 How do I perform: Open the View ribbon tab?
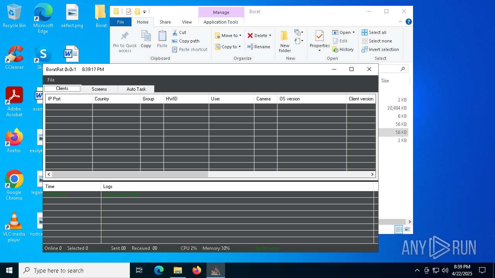coord(187,22)
